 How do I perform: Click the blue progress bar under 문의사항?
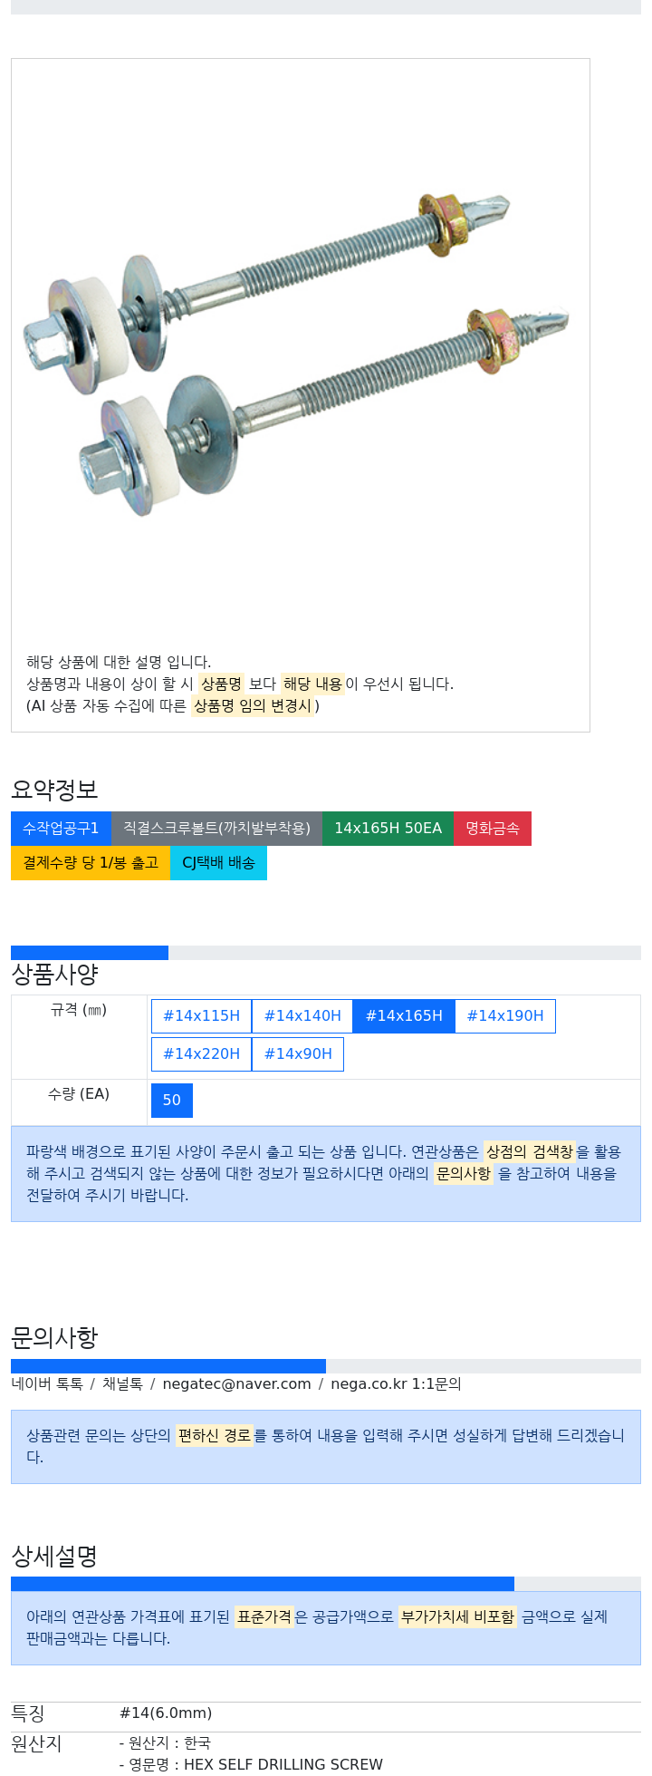[168, 1366]
